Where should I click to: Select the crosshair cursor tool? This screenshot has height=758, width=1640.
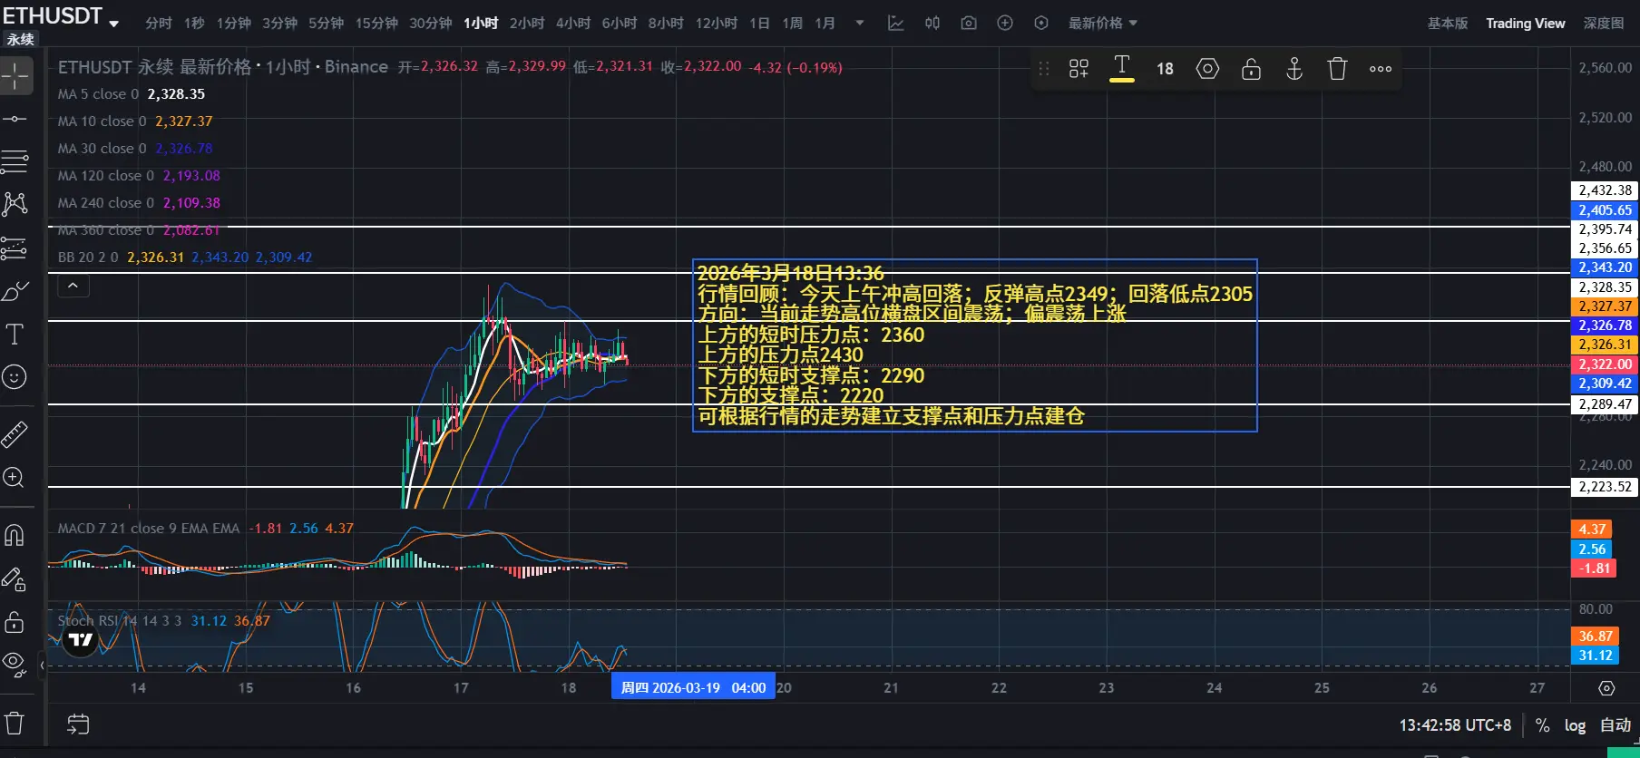tap(15, 76)
